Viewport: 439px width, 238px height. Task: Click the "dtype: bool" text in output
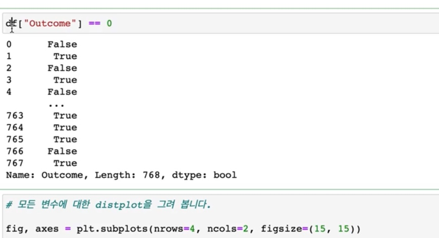pos(204,175)
